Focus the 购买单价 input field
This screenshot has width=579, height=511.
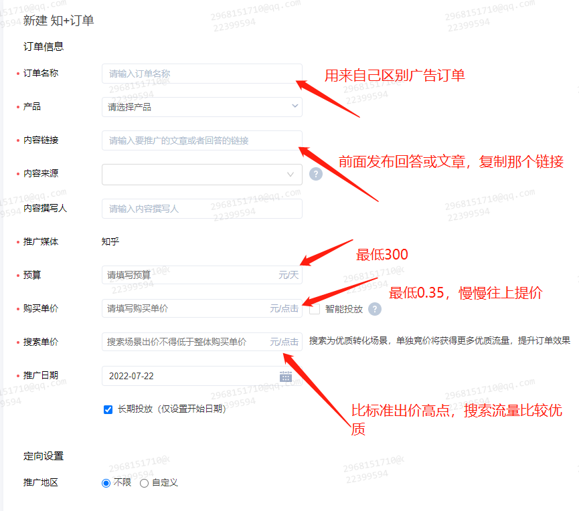click(202, 308)
